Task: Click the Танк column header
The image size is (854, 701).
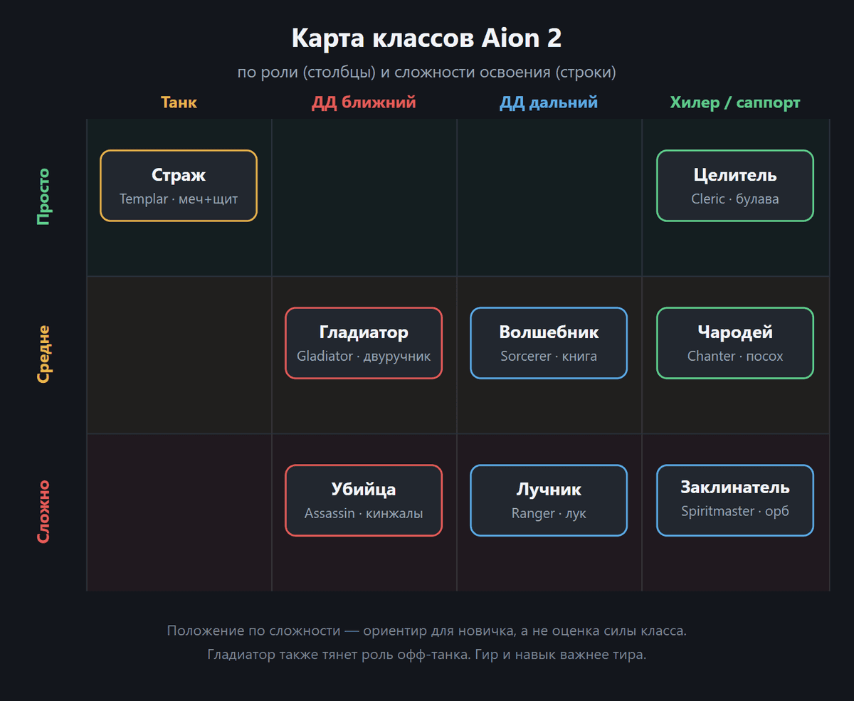Action: pos(179,102)
